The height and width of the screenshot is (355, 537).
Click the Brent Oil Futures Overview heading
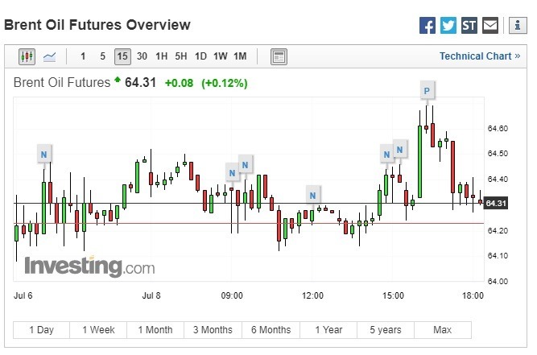(97, 25)
